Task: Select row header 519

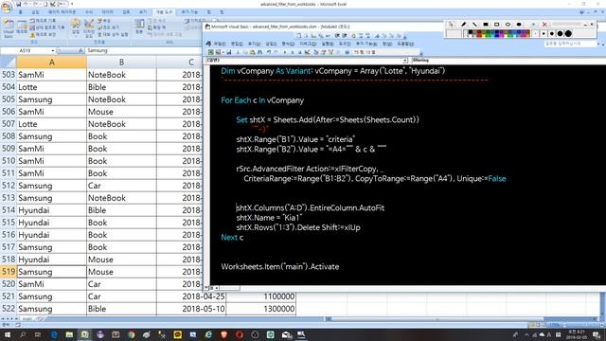Action: click(9, 272)
